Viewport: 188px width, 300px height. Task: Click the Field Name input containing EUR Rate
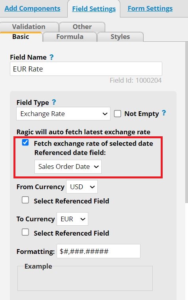pyautogui.click(x=86, y=69)
